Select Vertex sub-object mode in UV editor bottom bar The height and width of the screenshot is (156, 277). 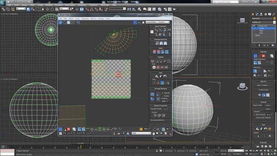(61, 129)
